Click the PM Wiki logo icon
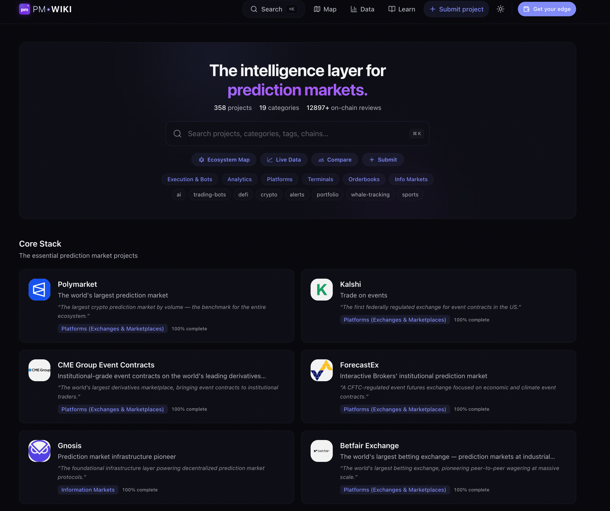The image size is (610, 511). (25, 9)
